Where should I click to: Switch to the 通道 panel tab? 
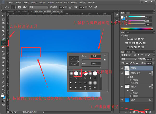128,52
